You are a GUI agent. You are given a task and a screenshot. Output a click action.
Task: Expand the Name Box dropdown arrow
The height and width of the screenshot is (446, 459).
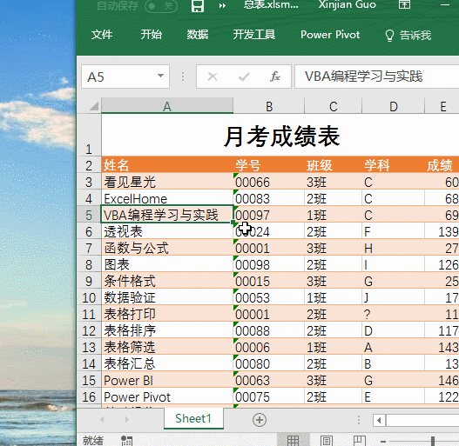pos(160,76)
